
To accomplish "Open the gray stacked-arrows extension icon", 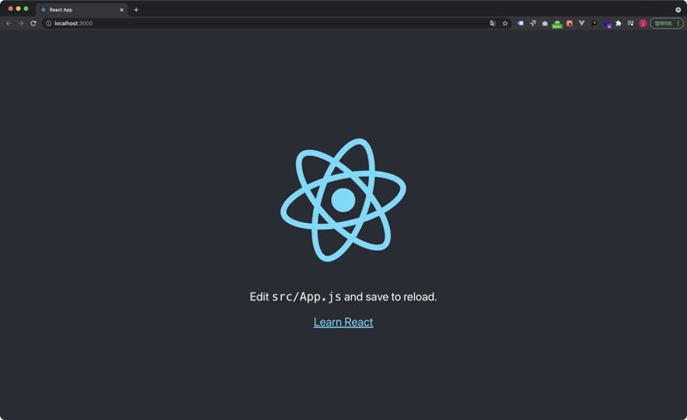I will click(533, 23).
